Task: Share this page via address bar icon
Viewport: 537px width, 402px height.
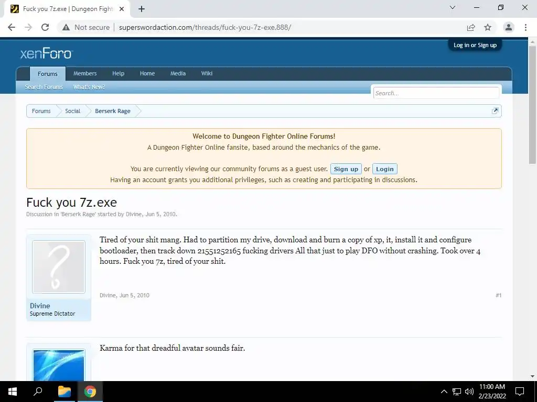Action: point(471,27)
